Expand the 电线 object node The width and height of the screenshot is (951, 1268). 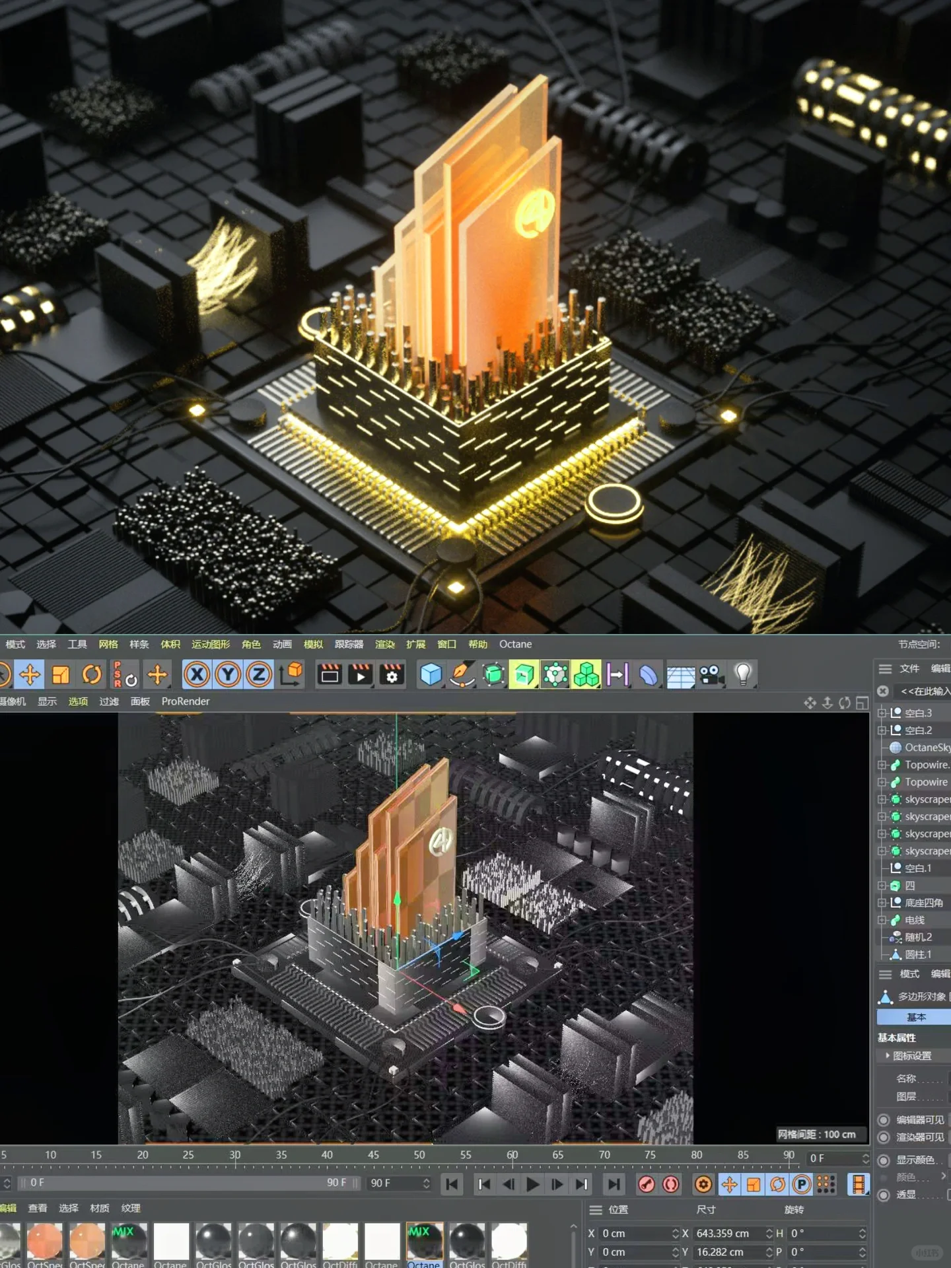point(882,920)
